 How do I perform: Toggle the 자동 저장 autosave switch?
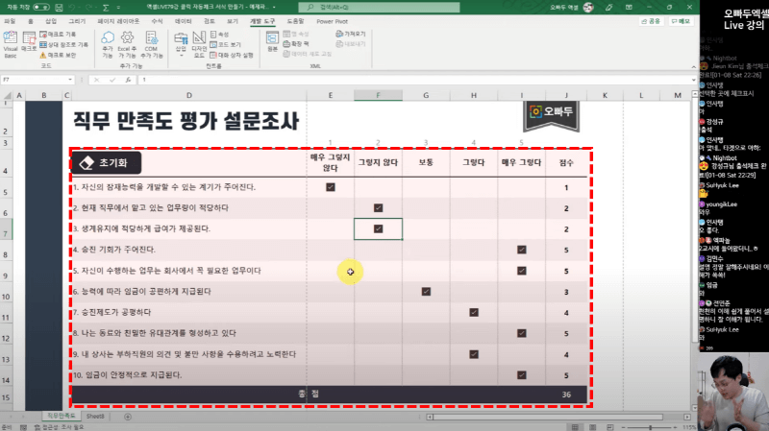tap(41, 8)
